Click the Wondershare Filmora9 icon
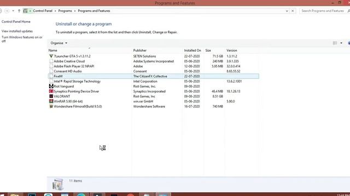Image resolution: width=350 pixels, height=196 pixels. (x=51, y=107)
